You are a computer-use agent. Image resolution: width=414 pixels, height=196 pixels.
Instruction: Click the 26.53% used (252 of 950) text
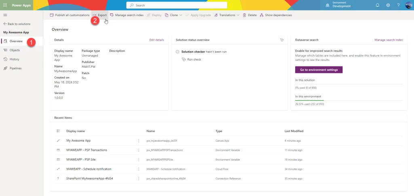click(309, 104)
